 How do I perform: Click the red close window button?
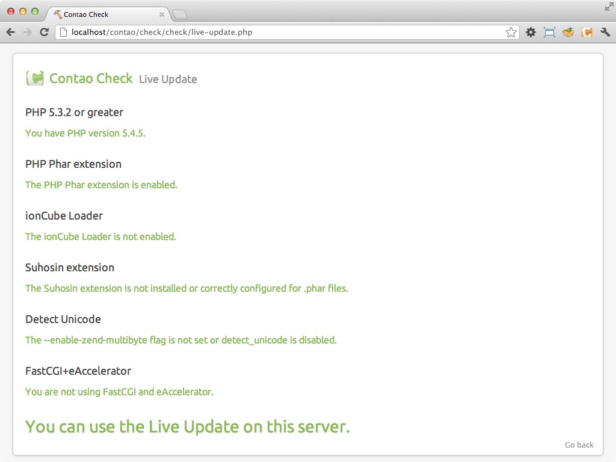click(x=11, y=11)
